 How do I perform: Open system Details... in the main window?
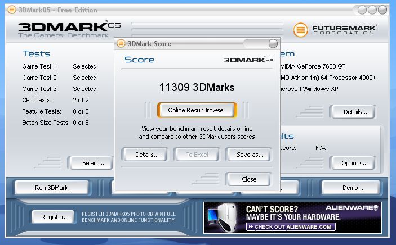353,112
